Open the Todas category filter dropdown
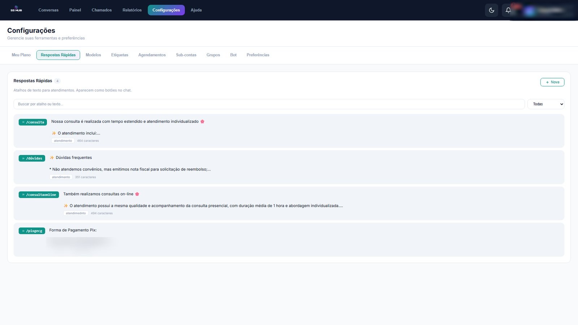 (546, 104)
